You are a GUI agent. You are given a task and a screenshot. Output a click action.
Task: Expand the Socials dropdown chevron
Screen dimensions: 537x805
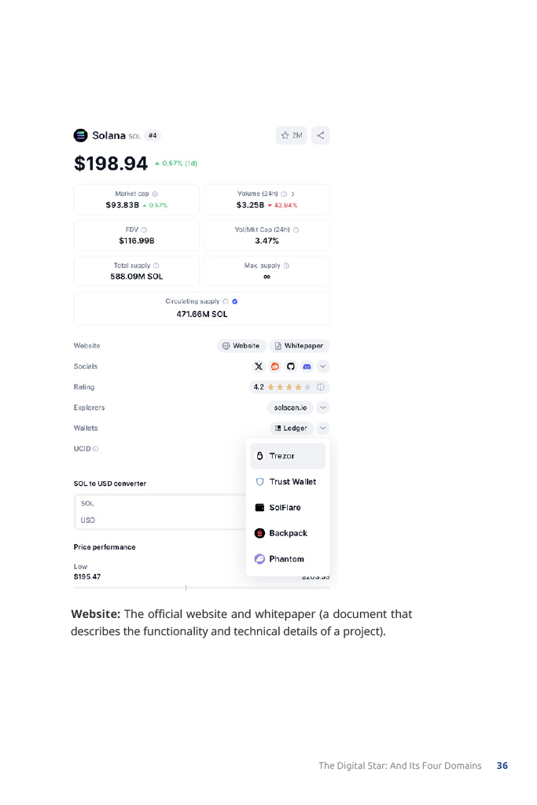coord(323,366)
